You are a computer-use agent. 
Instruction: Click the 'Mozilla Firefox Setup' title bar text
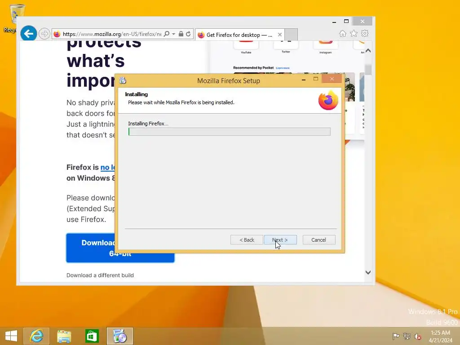pyautogui.click(x=229, y=81)
